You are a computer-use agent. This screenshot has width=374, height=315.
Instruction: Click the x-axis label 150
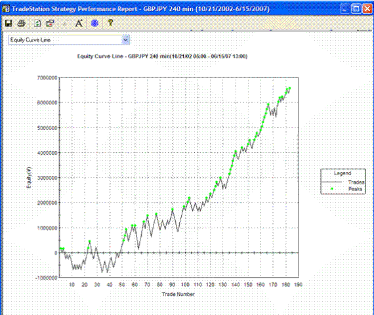248,284
